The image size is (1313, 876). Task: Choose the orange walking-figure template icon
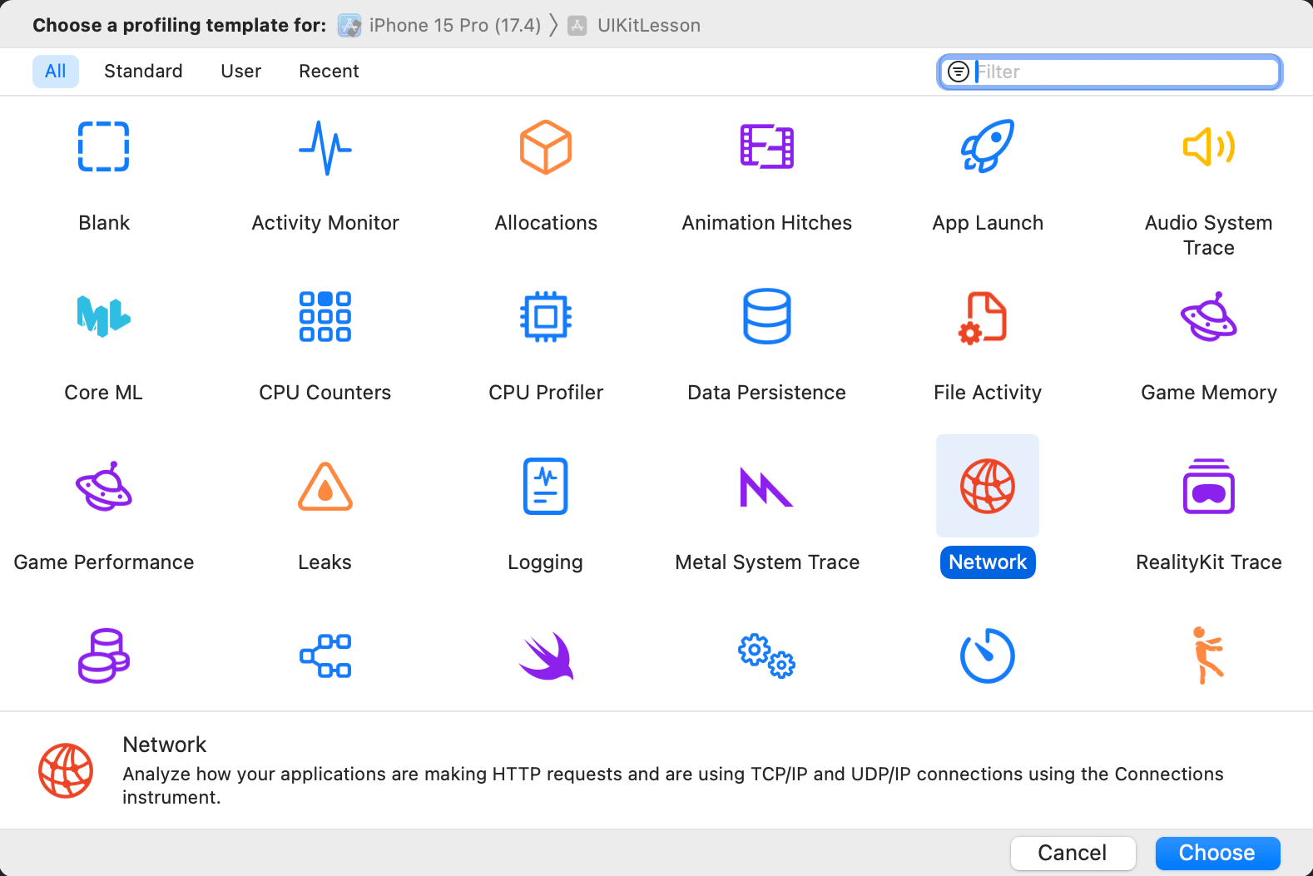(x=1208, y=656)
